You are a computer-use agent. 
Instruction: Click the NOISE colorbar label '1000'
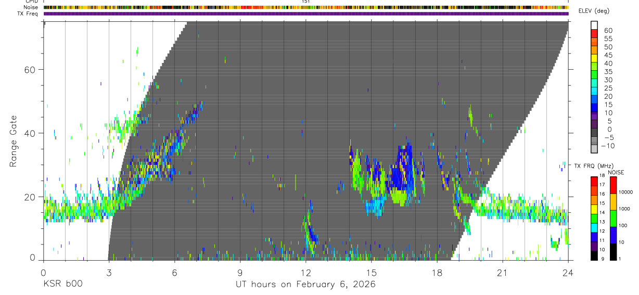tap(625, 209)
